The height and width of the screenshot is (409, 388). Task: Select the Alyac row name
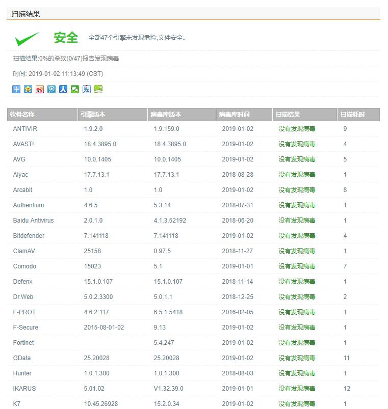tap(20, 175)
